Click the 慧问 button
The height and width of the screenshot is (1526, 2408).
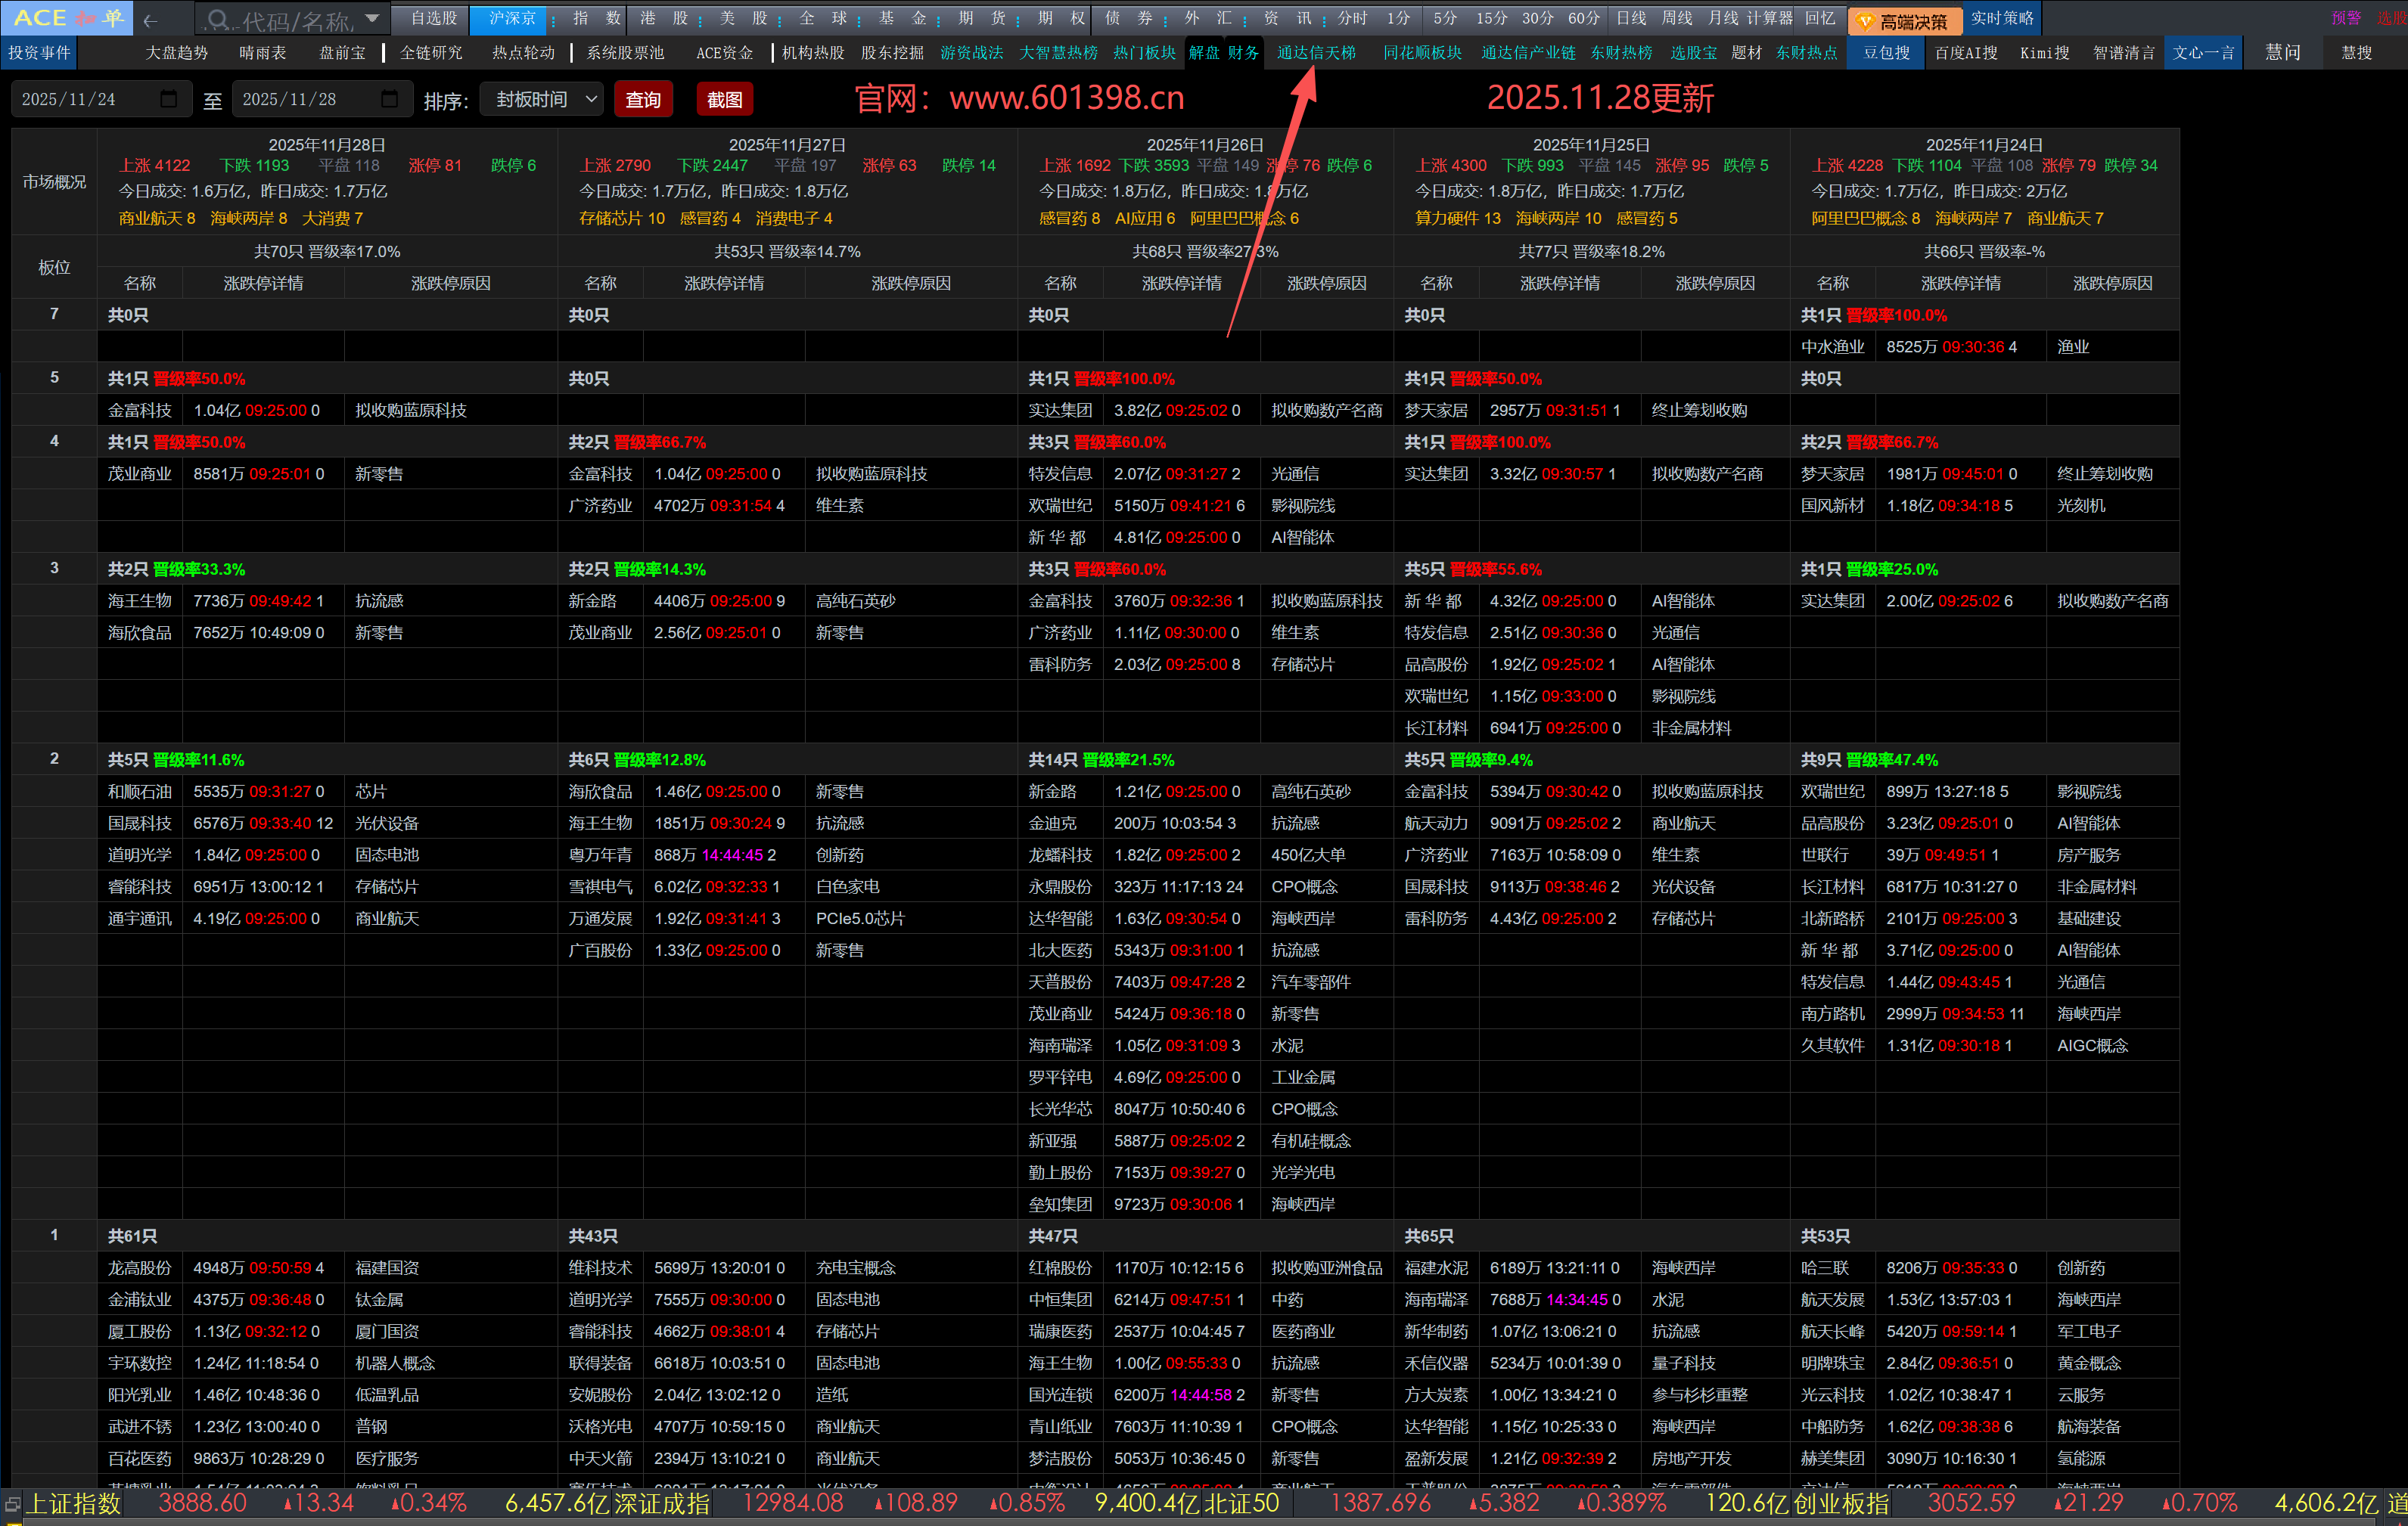click(x=2283, y=53)
